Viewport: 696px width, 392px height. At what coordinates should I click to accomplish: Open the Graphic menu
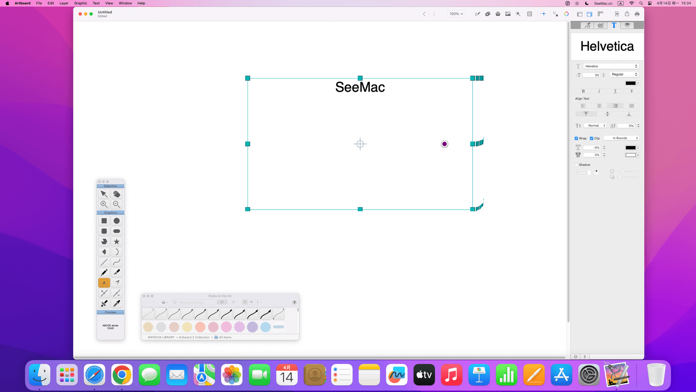[80, 3]
